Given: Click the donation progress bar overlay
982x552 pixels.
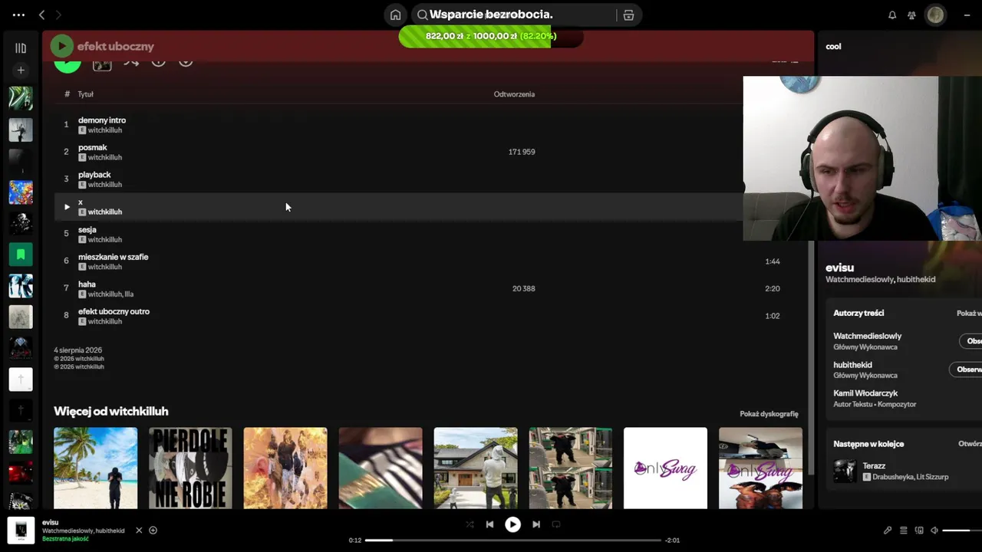Looking at the screenshot, I should 491,36.
